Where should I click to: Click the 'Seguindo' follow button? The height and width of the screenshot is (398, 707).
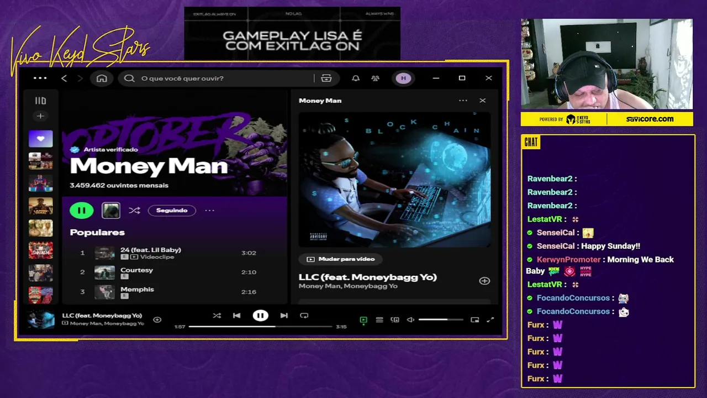[x=172, y=210]
